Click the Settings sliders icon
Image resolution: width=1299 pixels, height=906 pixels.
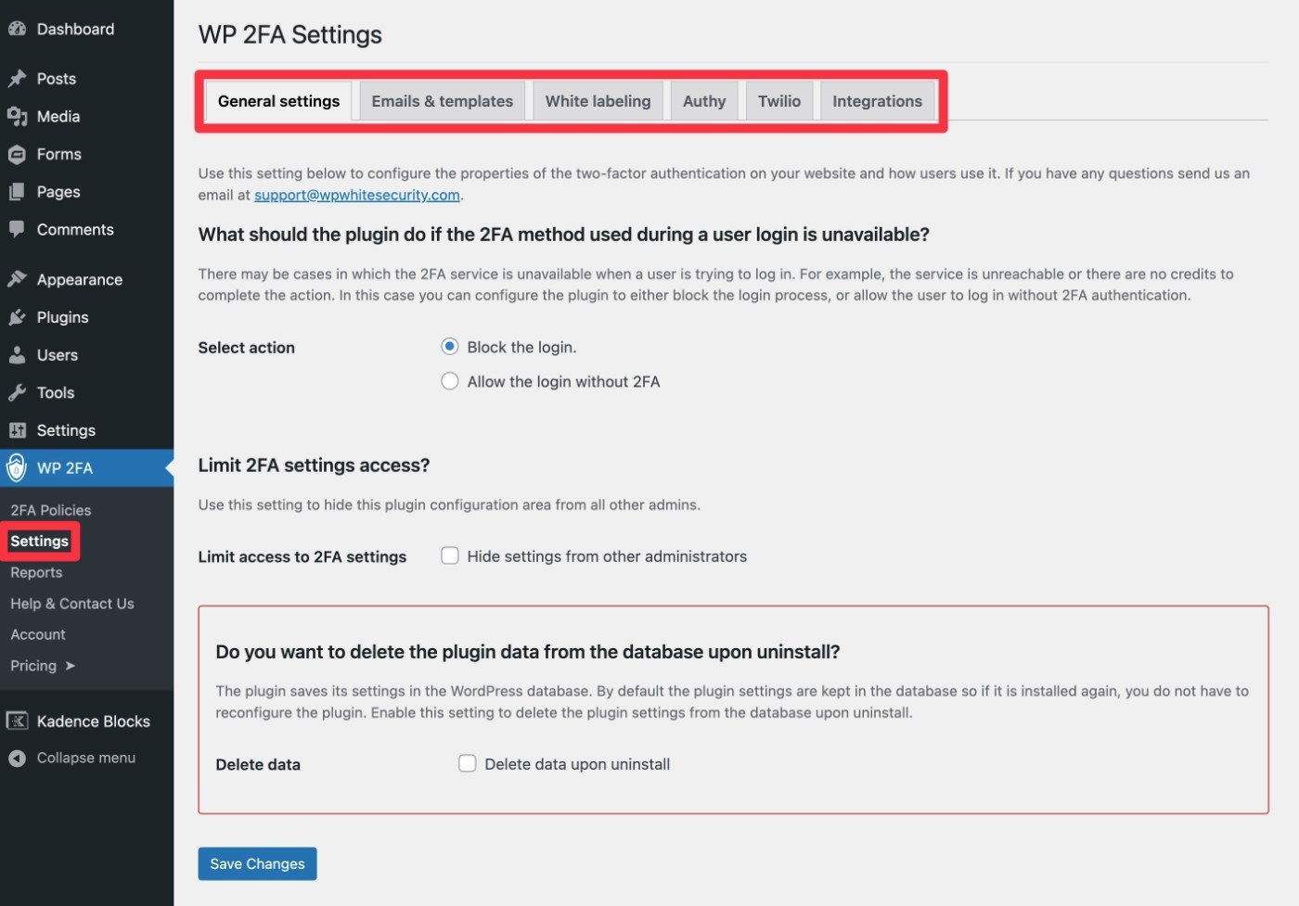tap(17, 430)
